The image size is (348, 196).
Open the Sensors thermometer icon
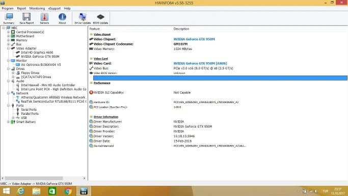(44, 18)
